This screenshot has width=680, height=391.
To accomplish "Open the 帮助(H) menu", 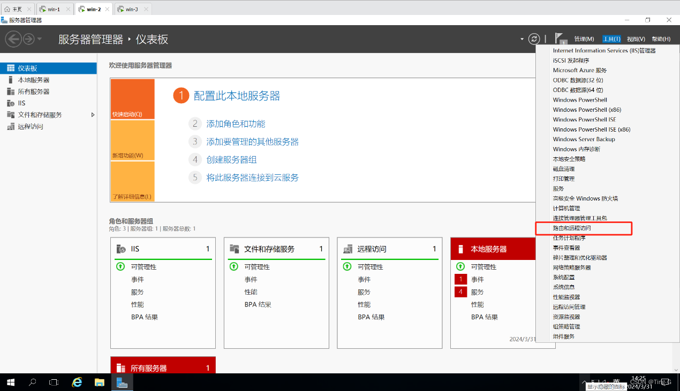I will click(x=661, y=39).
